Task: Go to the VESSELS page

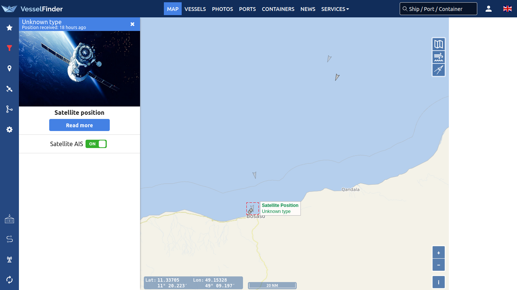Action: coord(195,9)
